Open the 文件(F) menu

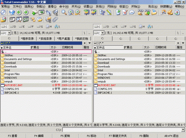tap(17, 6)
